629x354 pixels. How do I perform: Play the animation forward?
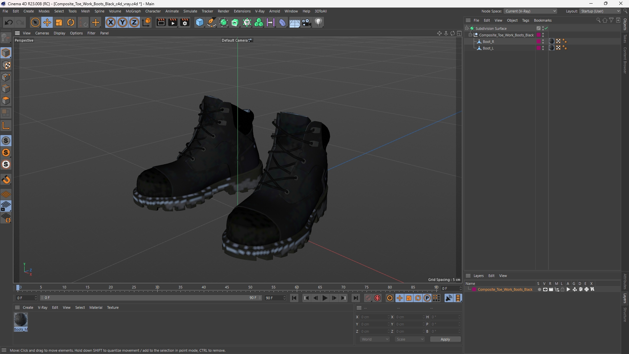tap(325, 298)
